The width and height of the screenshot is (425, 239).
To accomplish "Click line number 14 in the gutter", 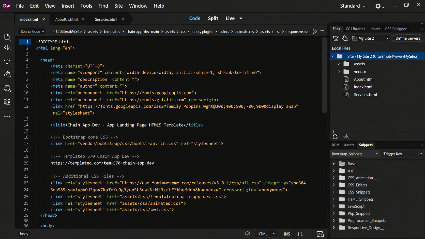I will [x=26, y=125].
